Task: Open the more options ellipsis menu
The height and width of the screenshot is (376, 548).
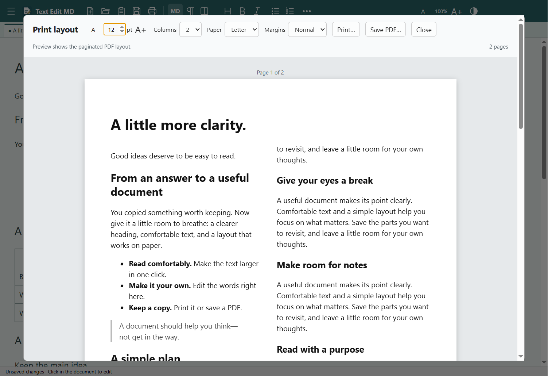Action: [x=307, y=11]
